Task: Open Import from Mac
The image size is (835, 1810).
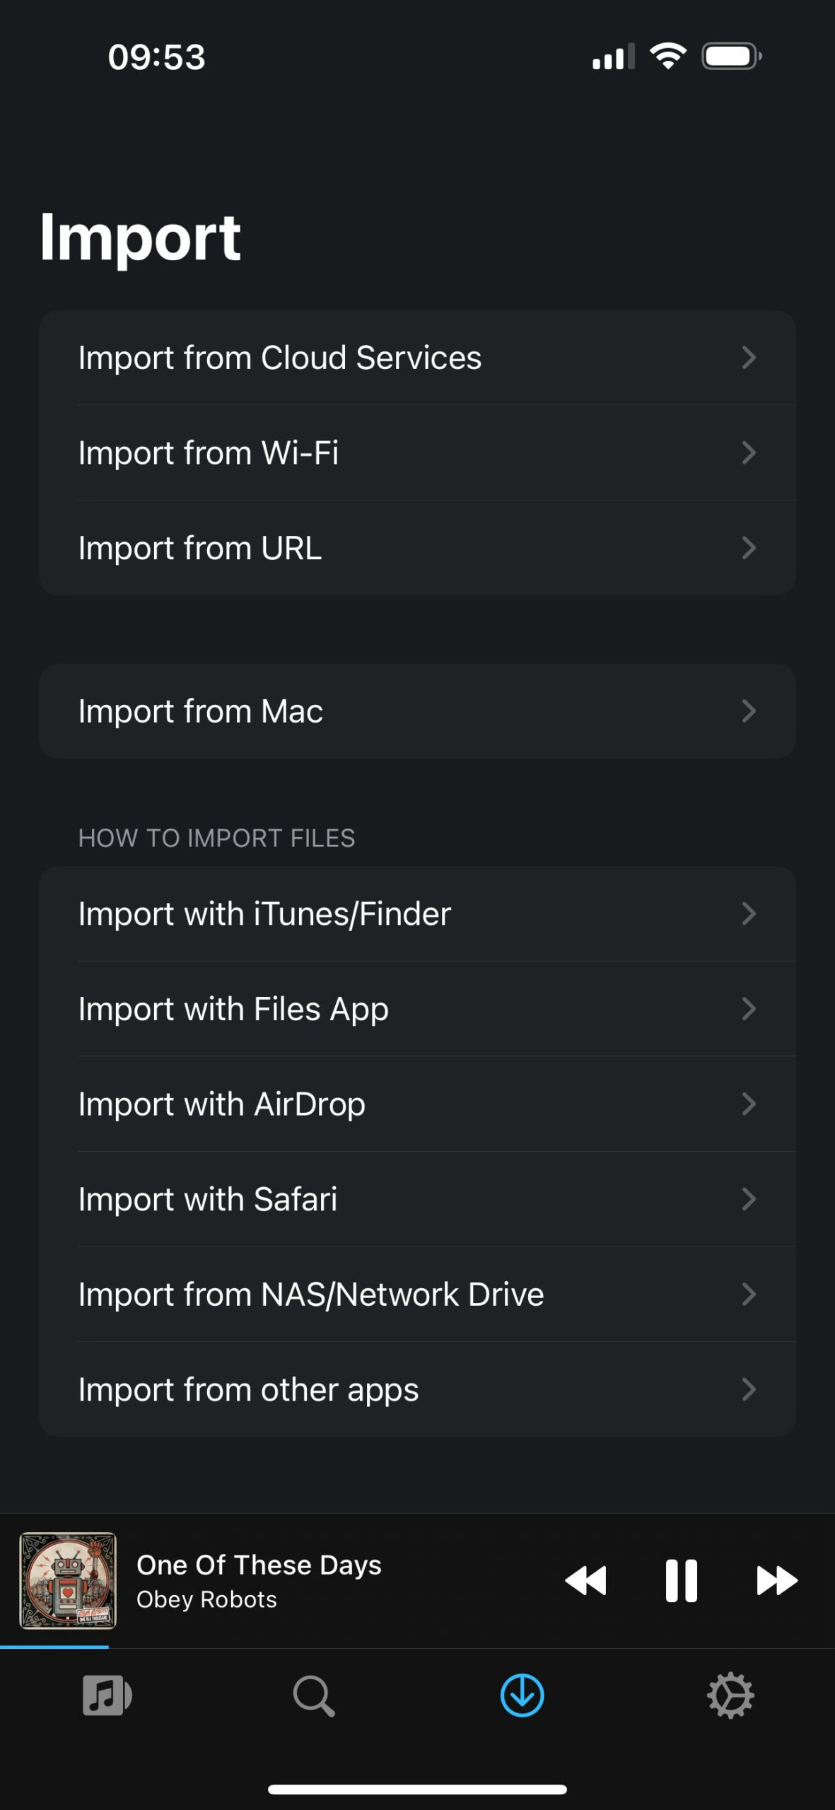Action: (417, 711)
